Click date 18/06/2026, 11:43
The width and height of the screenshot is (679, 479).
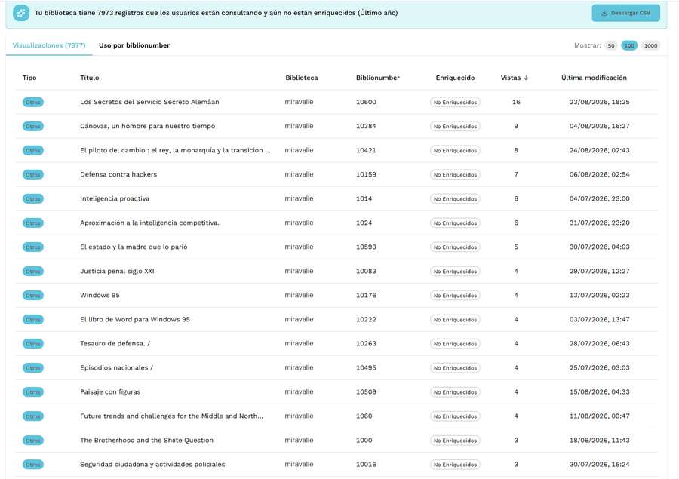coord(599,441)
